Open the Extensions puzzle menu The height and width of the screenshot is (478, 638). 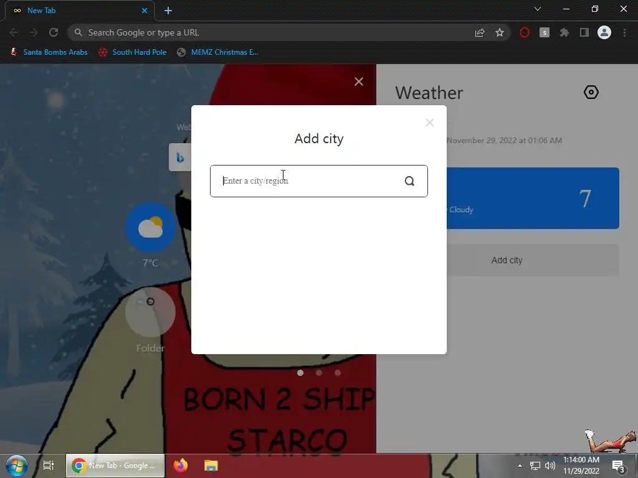point(564,32)
